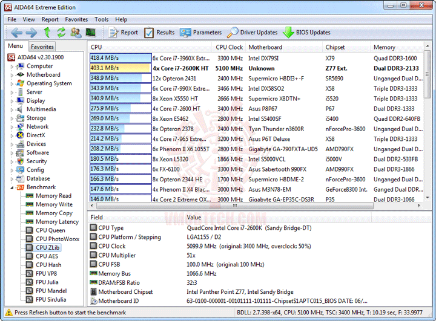Open the View menu

click(x=28, y=19)
